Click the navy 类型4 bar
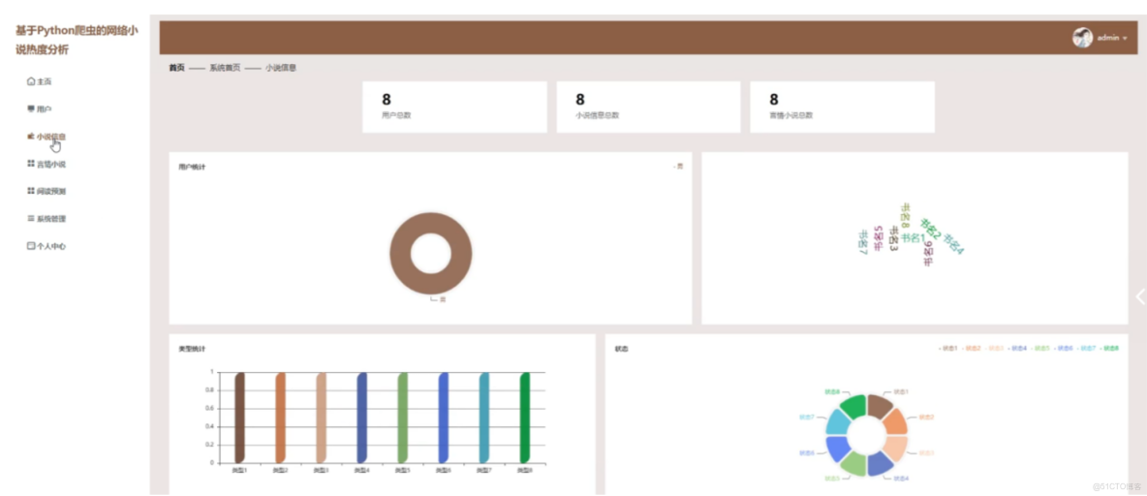This screenshot has width=1147, height=496. (x=362, y=418)
